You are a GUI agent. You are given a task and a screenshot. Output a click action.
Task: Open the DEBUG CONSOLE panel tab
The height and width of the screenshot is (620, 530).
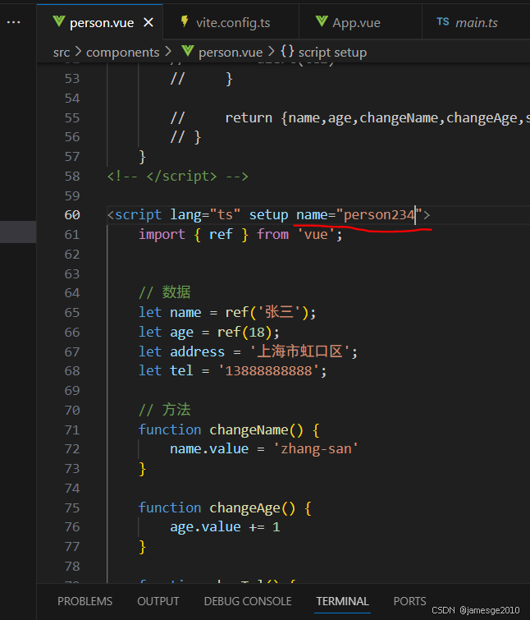(248, 601)
